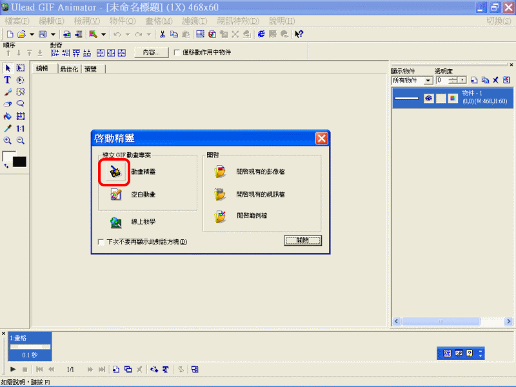This screenshot has height=387, width=516.
Task: Open the dropdown arrow beside Save icon
Action: (x=51, y=34)
